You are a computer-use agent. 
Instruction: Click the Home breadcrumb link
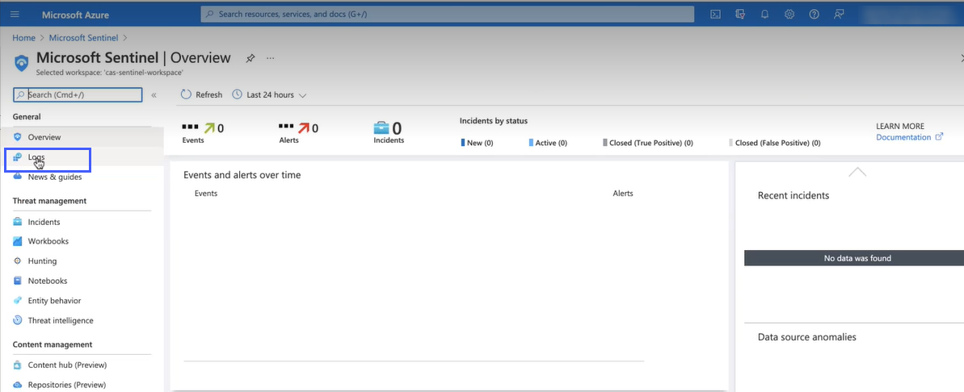point(24,37)
